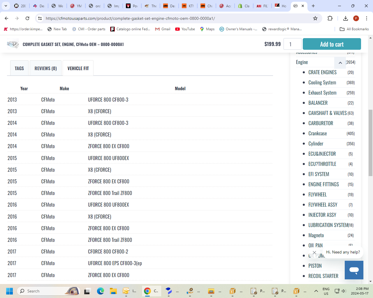
Task: Show hidden system tray icons
Action: point(316,291)
